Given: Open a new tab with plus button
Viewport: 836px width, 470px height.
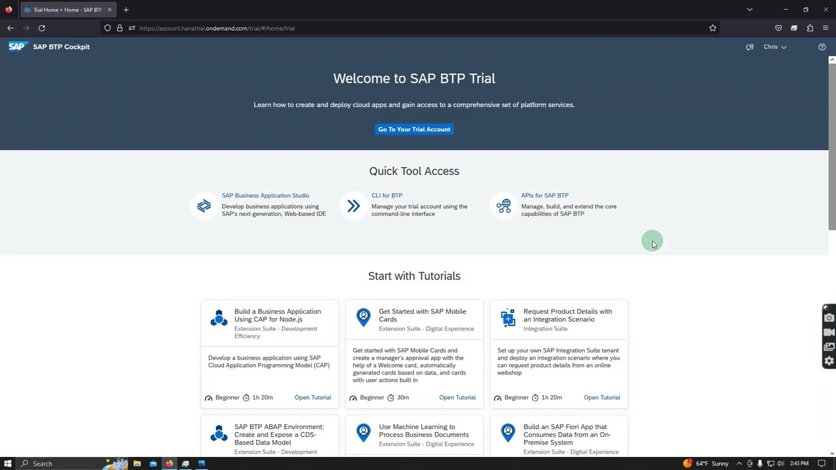Looking at the screenshot, I should 126,10.
